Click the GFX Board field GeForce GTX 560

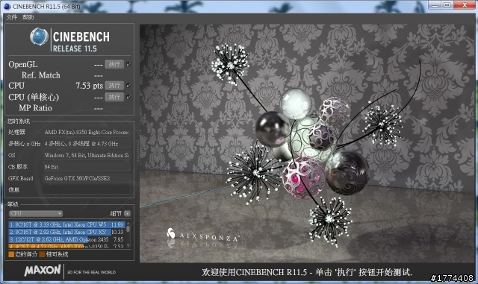(x=87, y=178)
